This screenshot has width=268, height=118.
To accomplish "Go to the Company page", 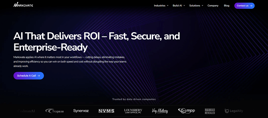I will tap(213, 6).
